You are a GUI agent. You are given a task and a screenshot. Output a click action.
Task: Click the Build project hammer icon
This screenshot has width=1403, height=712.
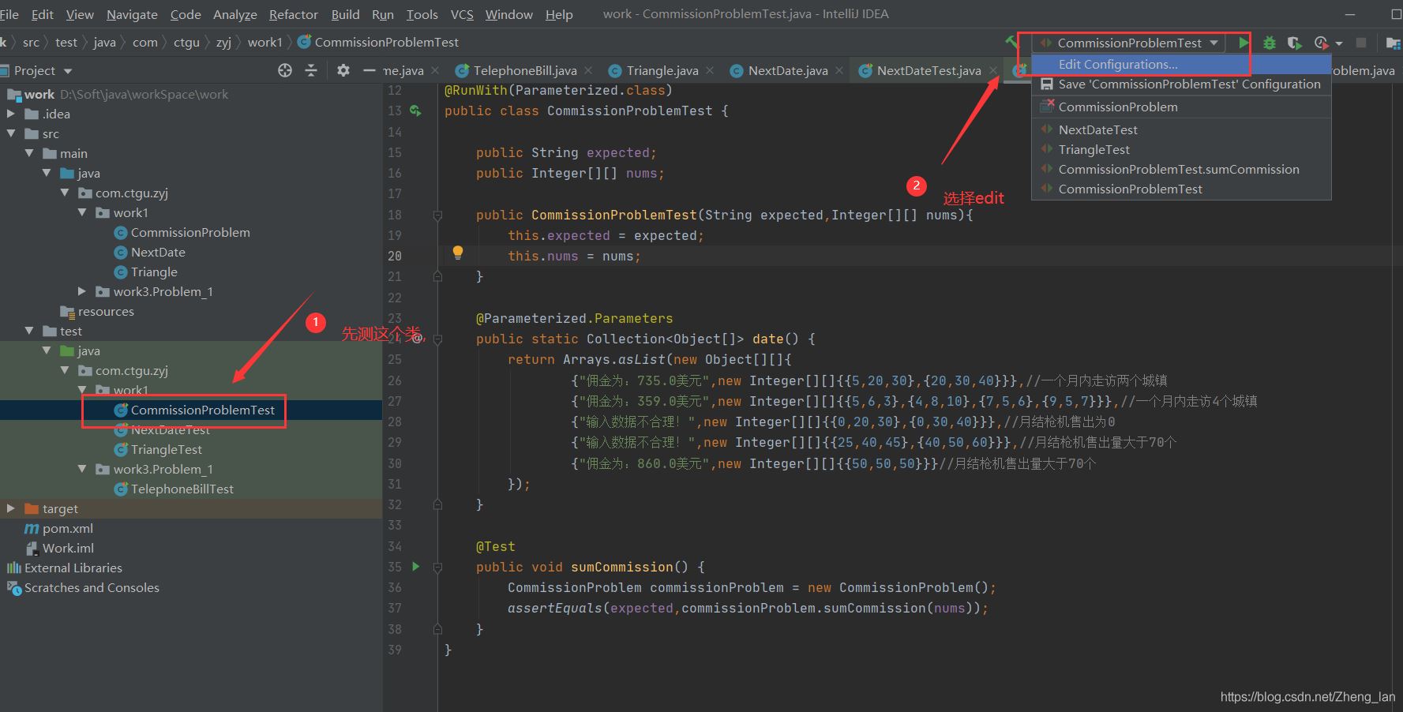1011,43
